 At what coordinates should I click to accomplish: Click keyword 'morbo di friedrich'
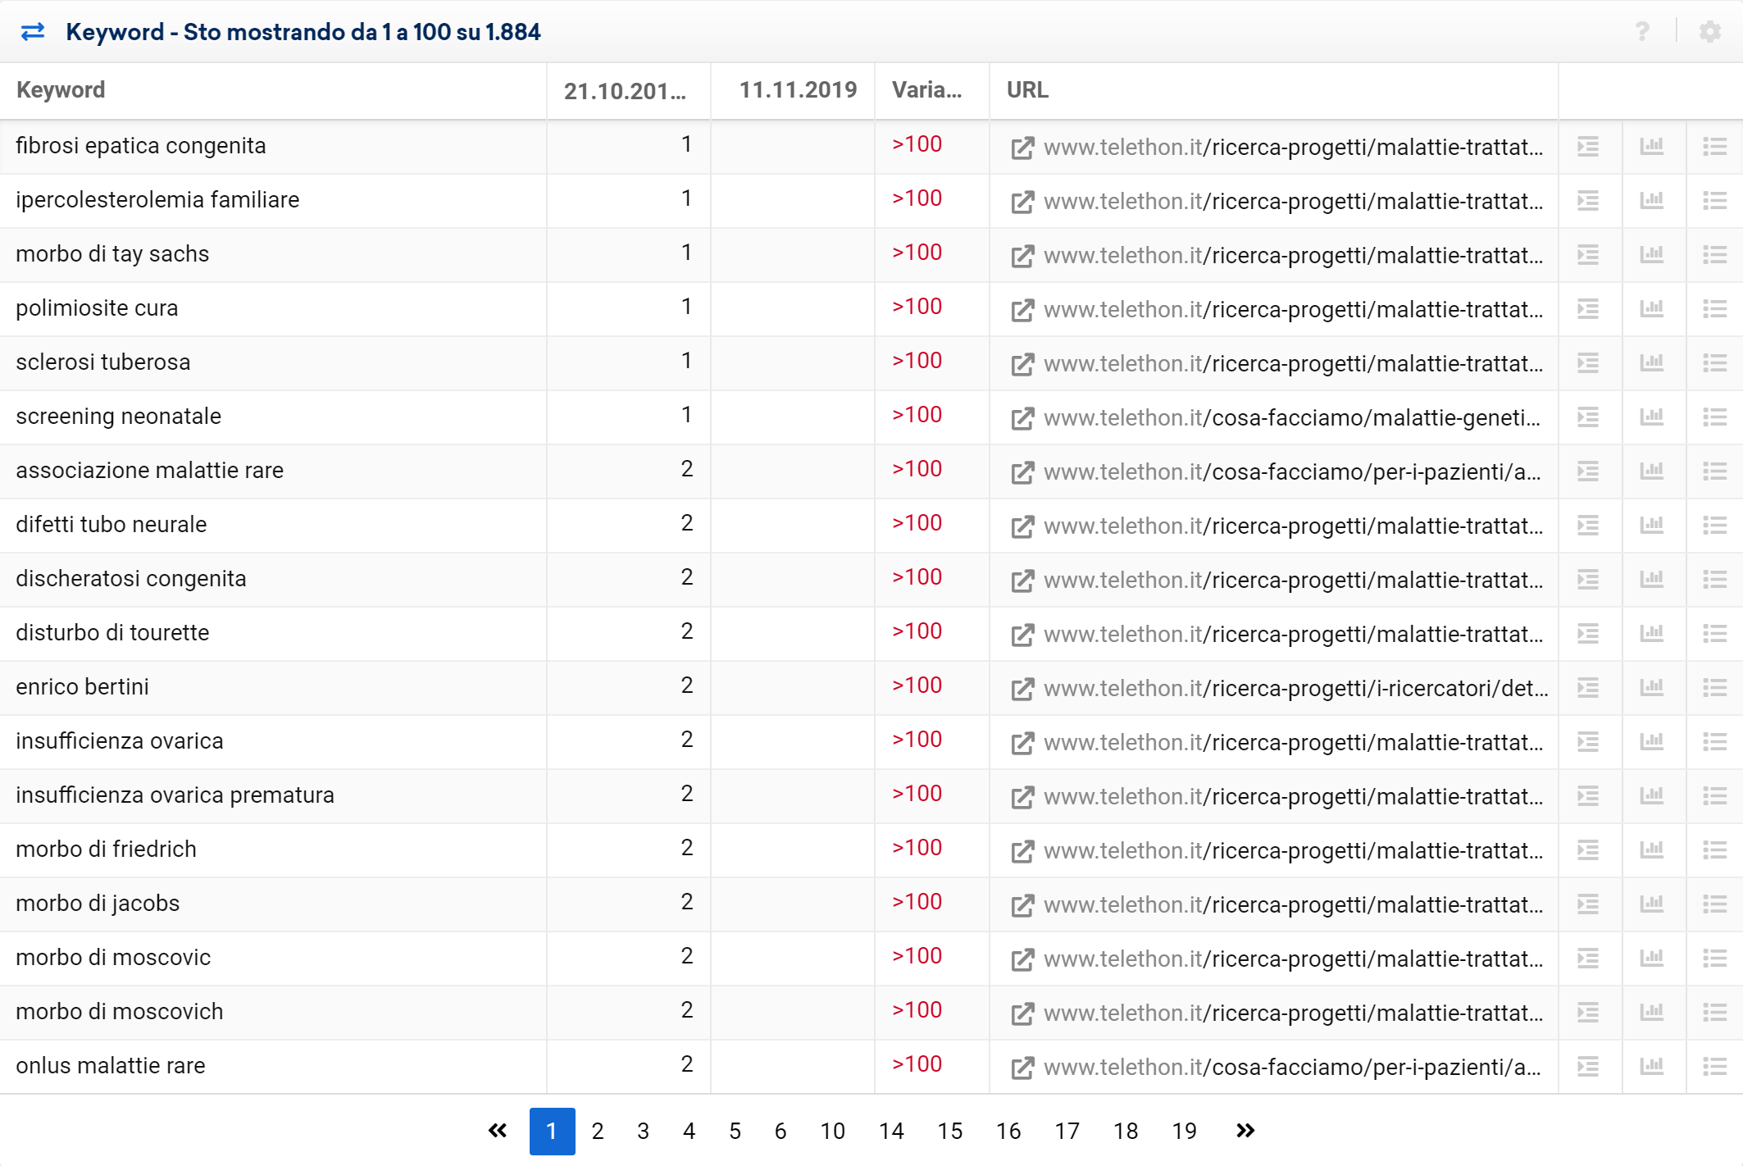(107, 849)
